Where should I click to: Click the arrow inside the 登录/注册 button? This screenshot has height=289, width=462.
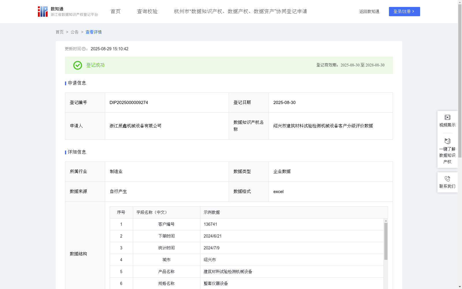[413, 12]
